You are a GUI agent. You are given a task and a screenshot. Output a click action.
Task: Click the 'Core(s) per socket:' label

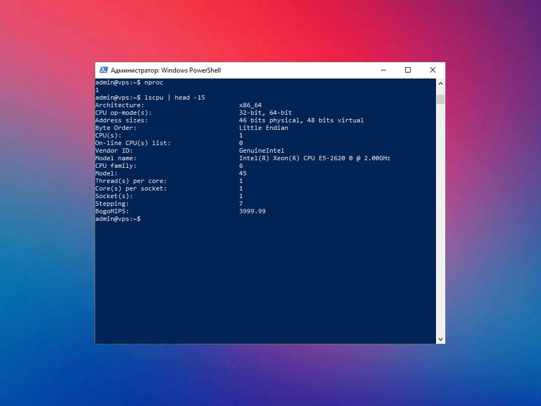131,188
